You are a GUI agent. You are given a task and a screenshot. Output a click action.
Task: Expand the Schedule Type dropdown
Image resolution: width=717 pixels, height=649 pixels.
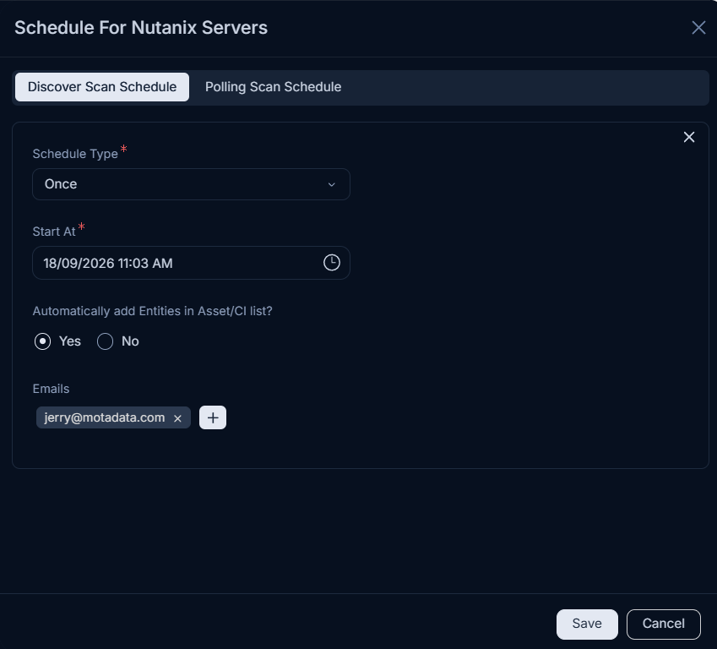[191, 184]
